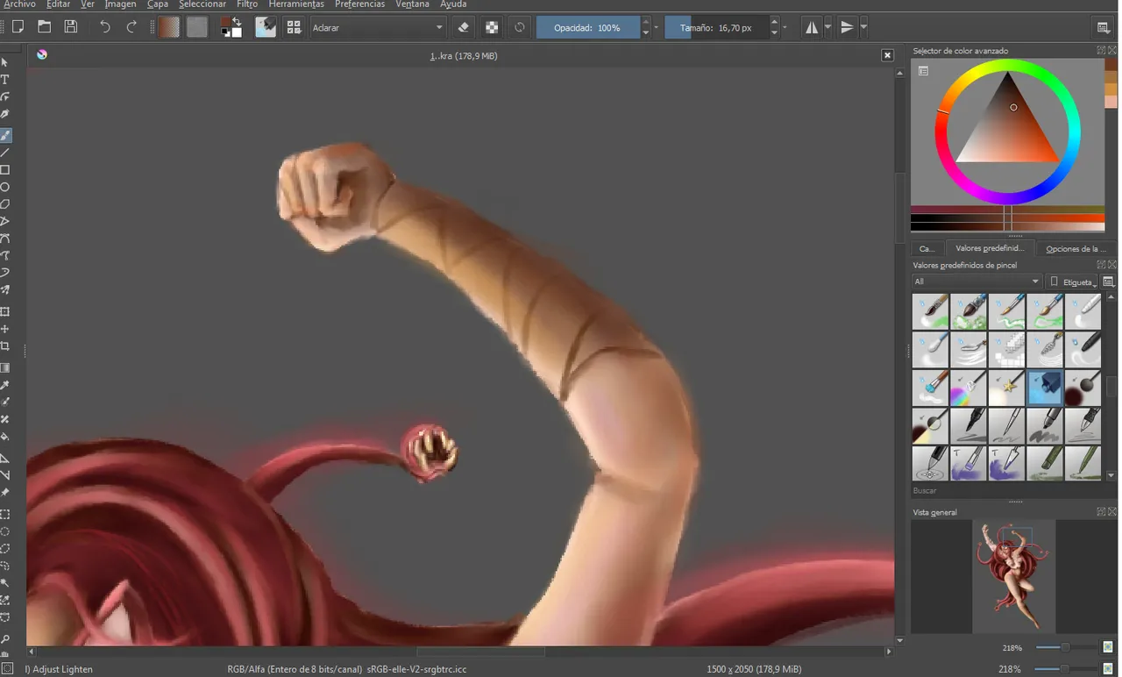Click the overview thumbnail of the painting
This screenshot has width=1122, height=677.
point(1013,576)
